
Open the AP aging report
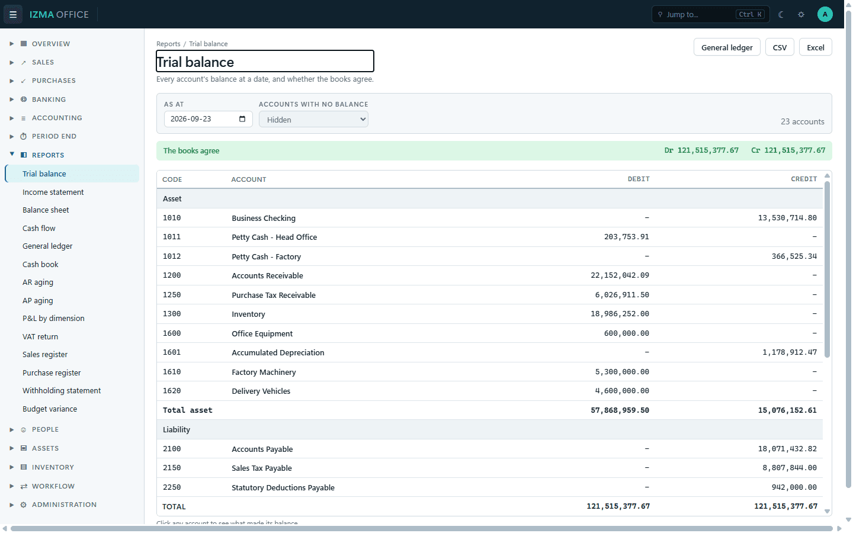click(72, 300)
